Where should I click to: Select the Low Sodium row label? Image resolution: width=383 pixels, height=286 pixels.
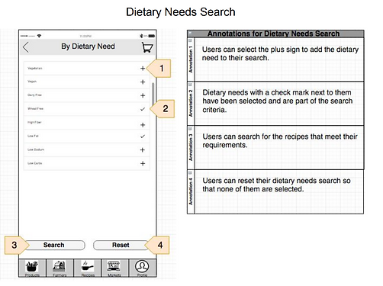click(x=36, y=149)
